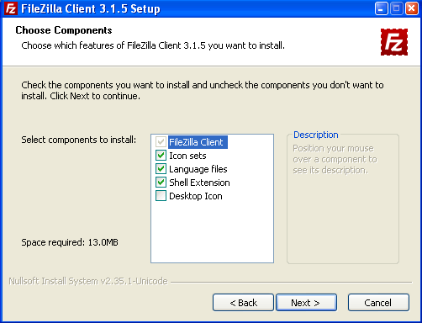This screenshot has height=323, width=422.
Task: Go back with the Back button
Action: click(243, 303)
